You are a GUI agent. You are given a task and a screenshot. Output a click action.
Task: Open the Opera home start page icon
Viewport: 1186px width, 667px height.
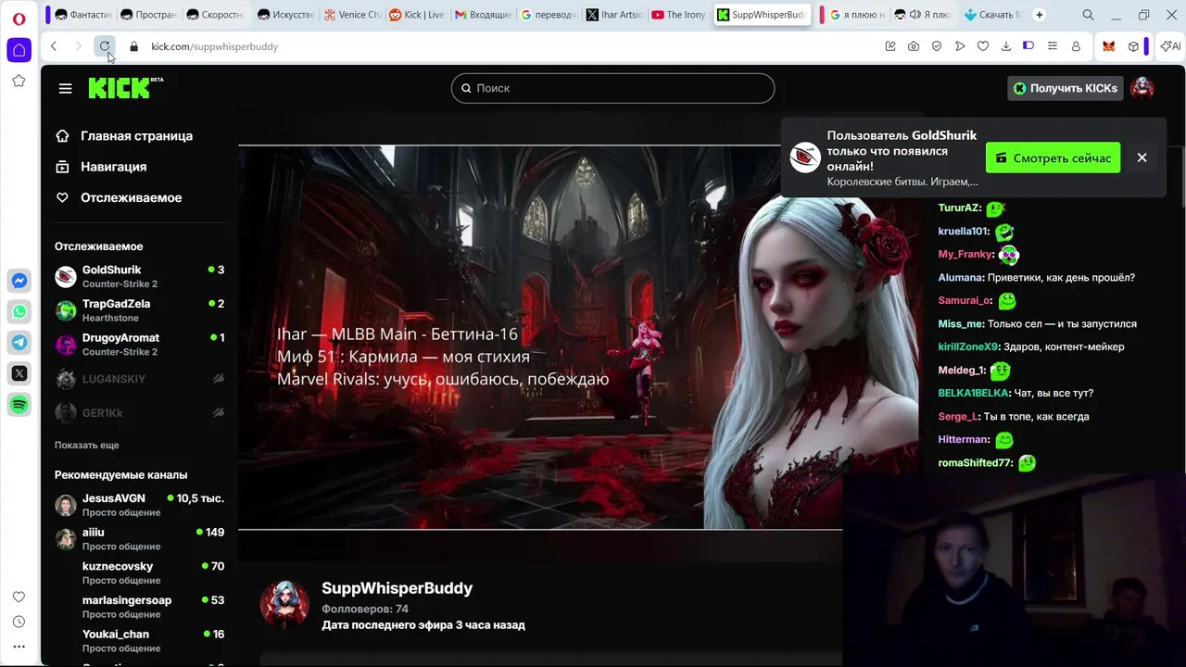19,50
